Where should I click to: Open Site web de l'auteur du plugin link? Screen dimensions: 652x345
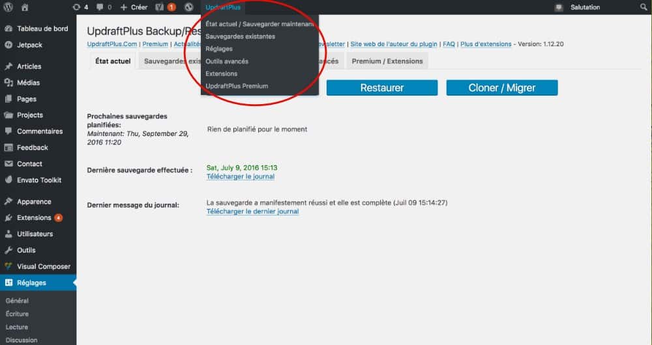[x=394, y=44]
